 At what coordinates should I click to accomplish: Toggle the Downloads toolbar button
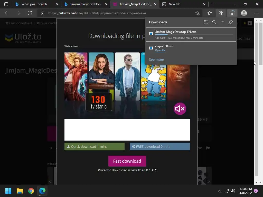tap(232, 13)
